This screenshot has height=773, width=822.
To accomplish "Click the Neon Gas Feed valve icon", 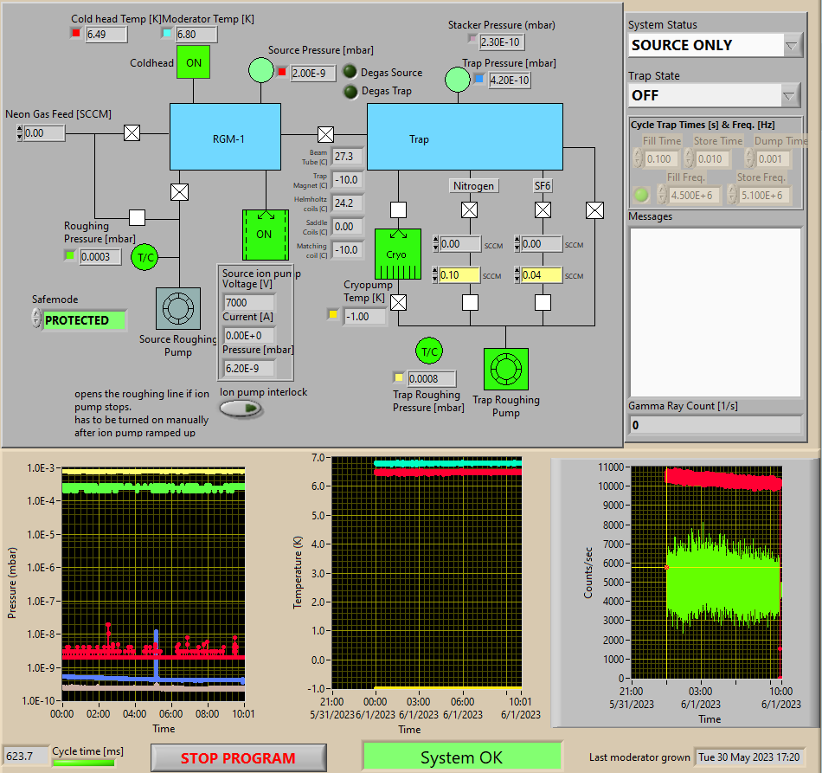I will (132, 133).
